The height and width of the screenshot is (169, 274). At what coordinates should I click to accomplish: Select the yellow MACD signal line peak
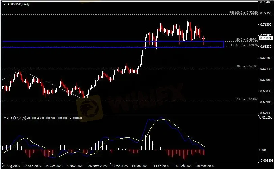pos(164,120)
